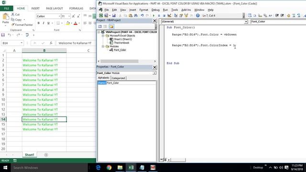Open the Tools menu in VBA editor
The width and height of the screenshot is (306, 172).
(175, 10)
